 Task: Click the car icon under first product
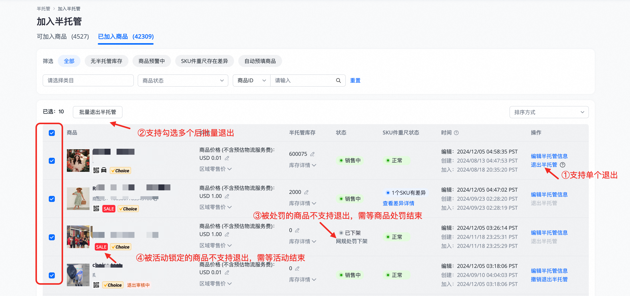104,170
